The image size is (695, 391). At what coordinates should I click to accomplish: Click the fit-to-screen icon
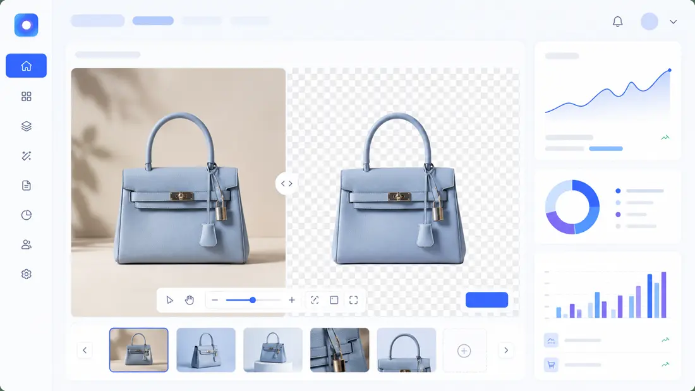pyautogui.click(x=315, y=300)
